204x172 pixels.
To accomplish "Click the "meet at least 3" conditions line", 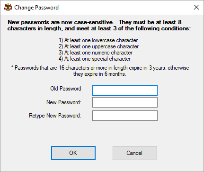I will click(99, 28).
